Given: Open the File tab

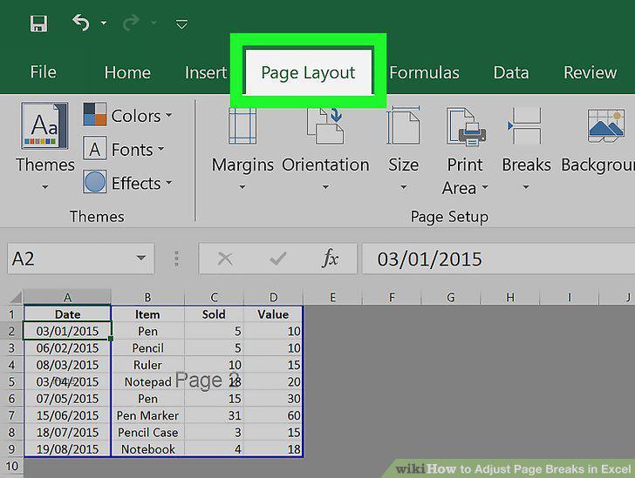Looking at the screenshot, I should pos(43,72).
